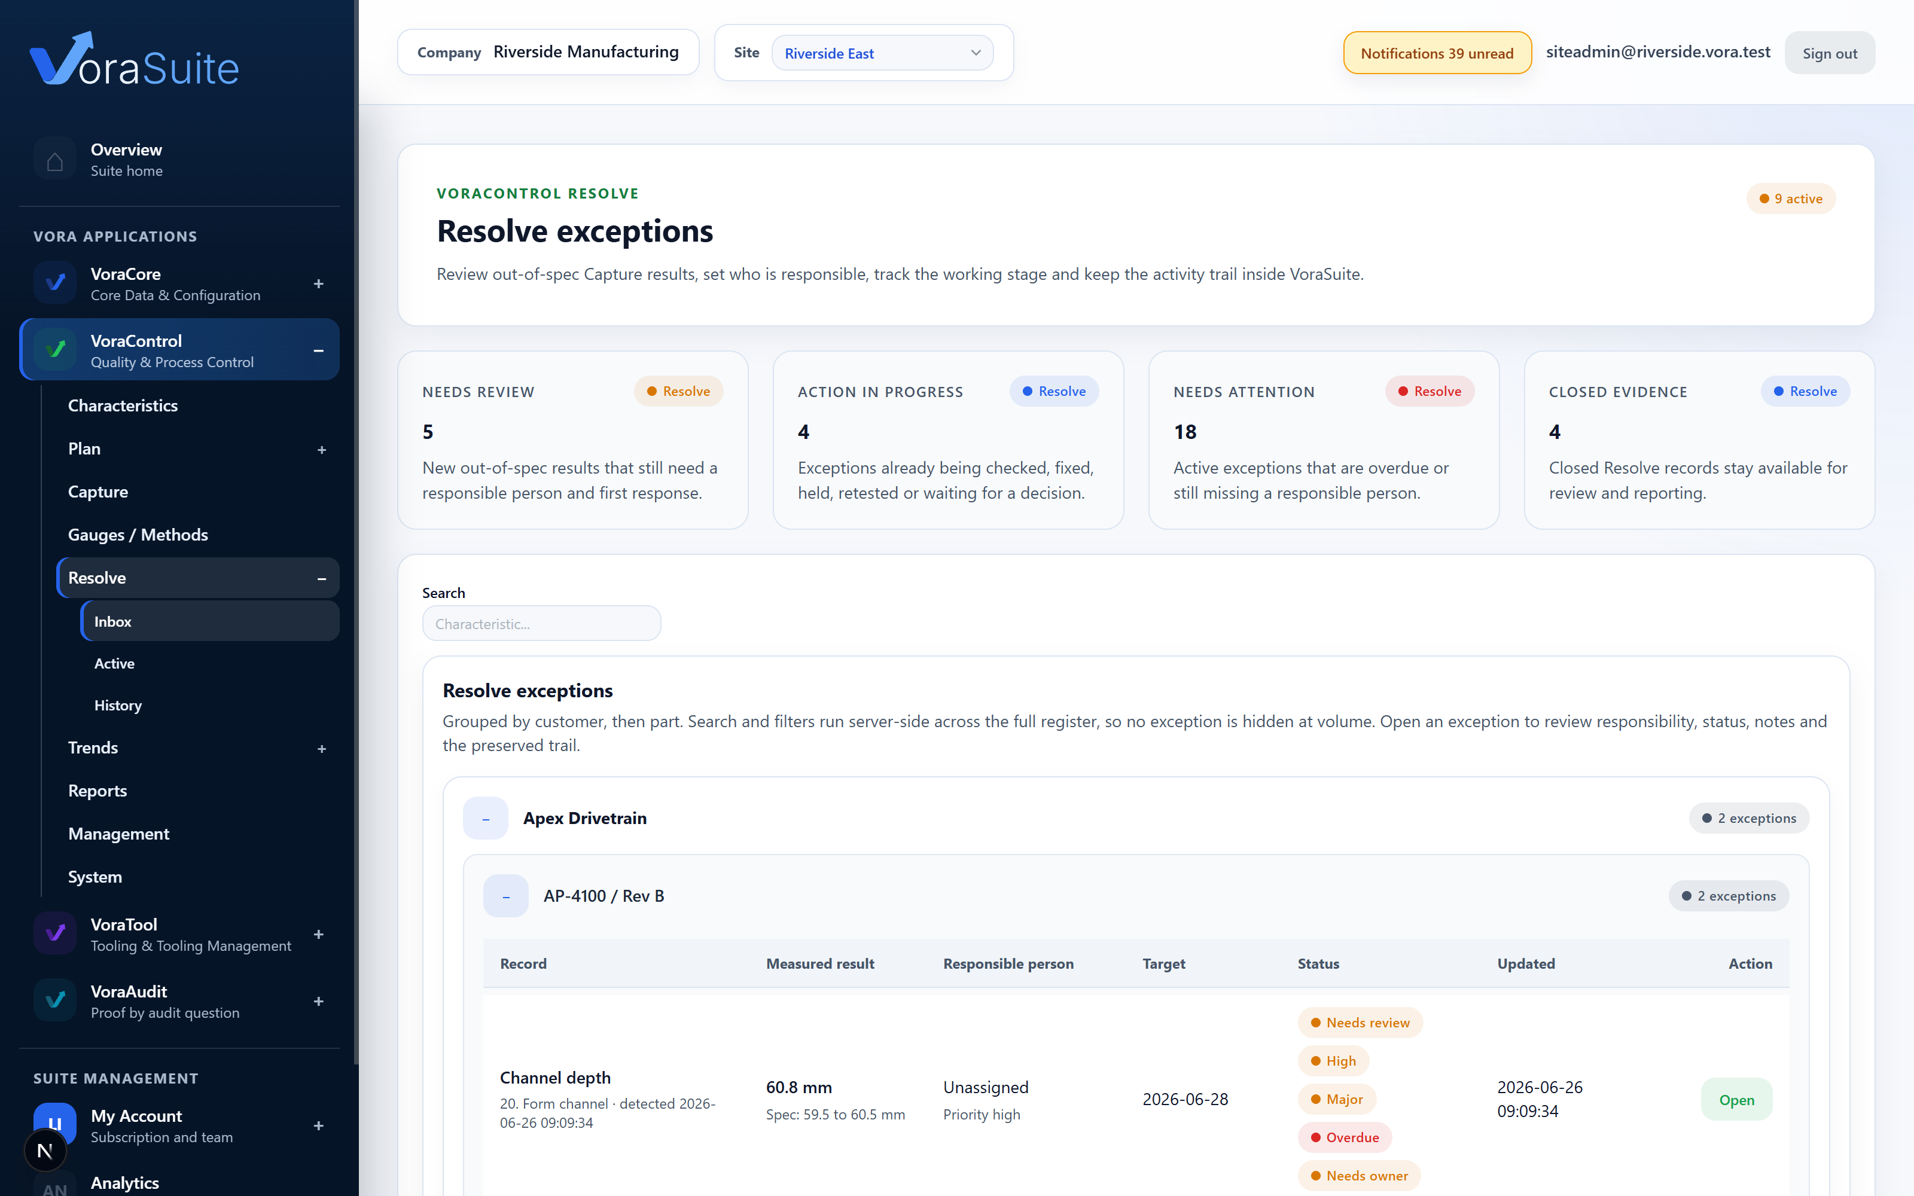Click Resolve on Needs Review card

point(679,390)
